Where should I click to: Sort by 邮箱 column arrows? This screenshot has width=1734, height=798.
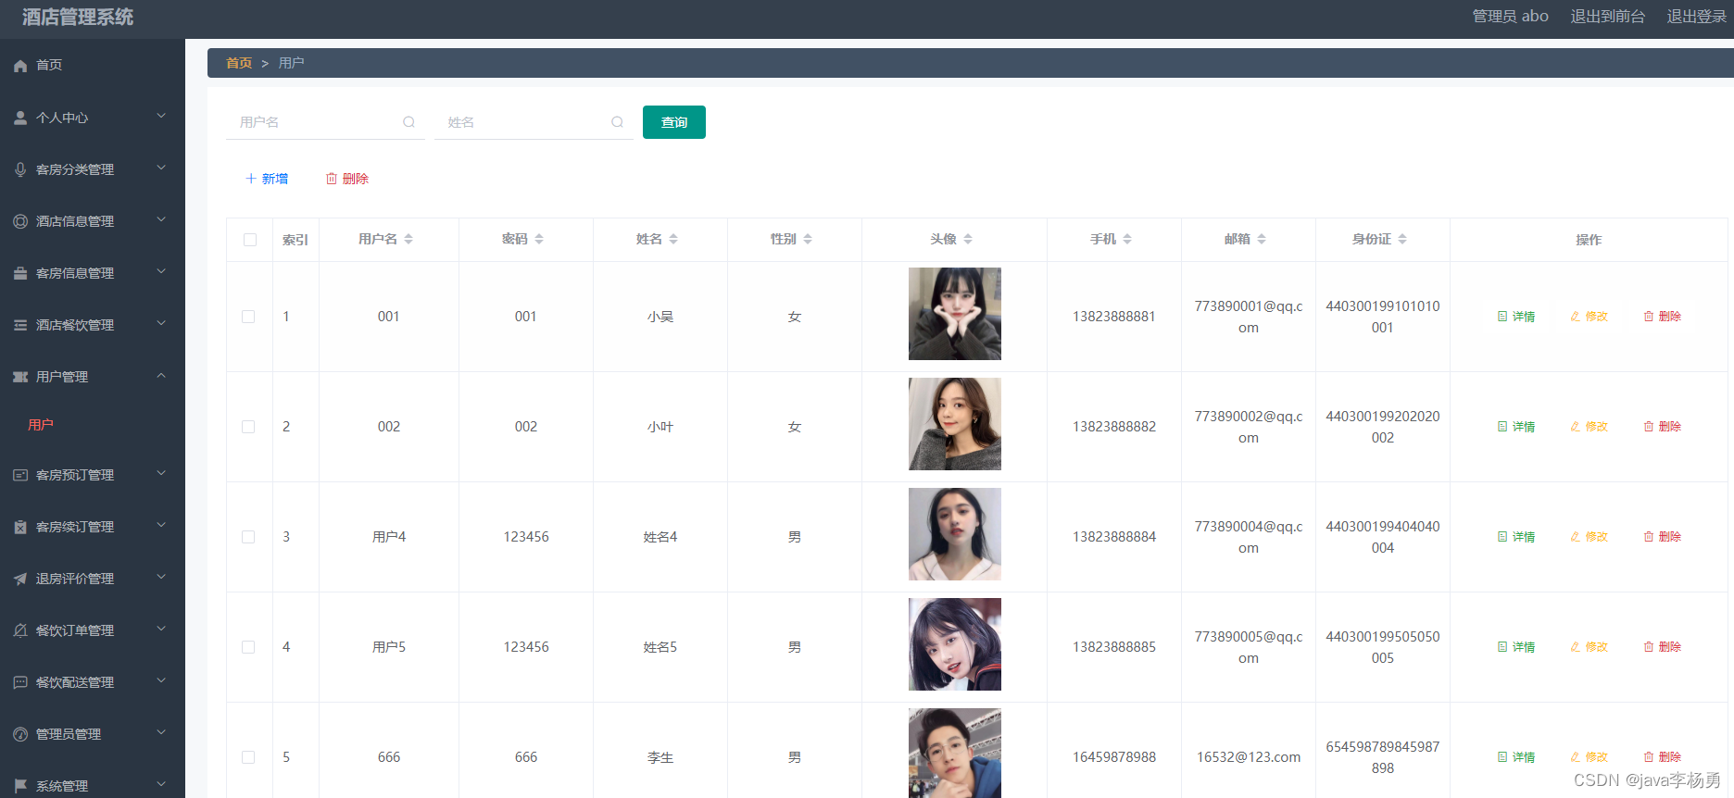click(x=1262, y=239)
